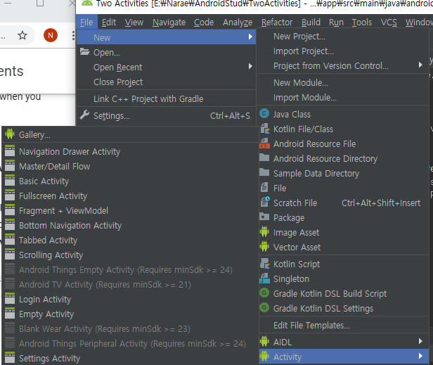Choose Close Project in File menu
The width and height of the screenshot is (433, 365).
(166, 82)
